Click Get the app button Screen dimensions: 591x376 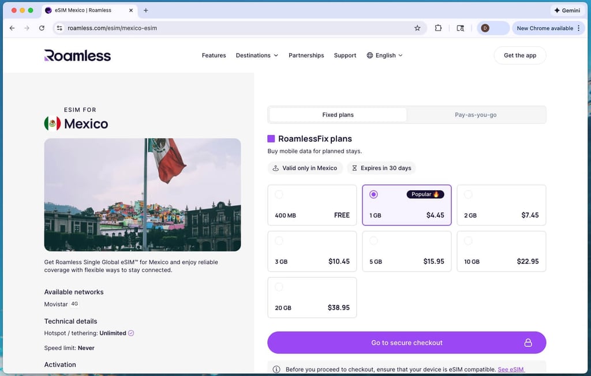(520, 55)
